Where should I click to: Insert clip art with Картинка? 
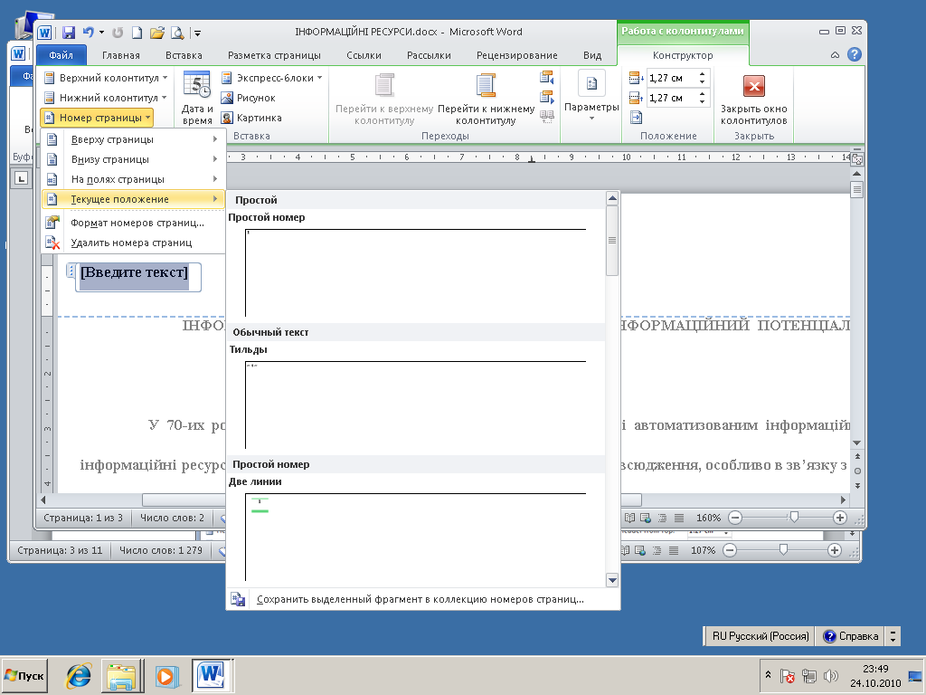[x=251, y=118]
